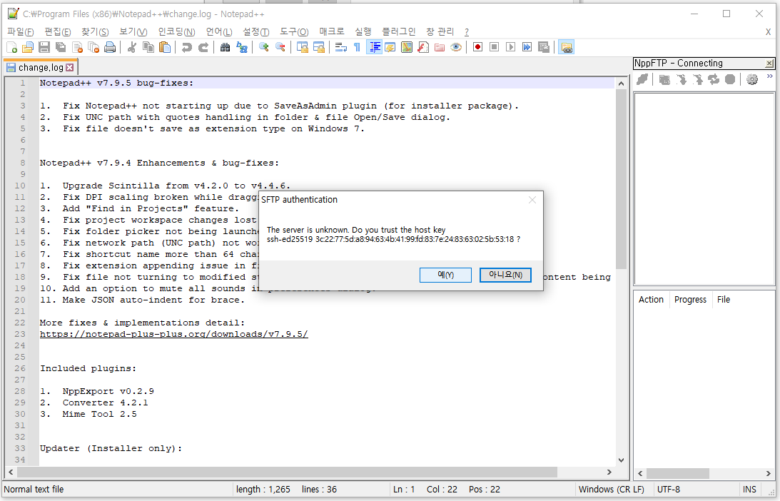Toggle Function List panel icon
Image resolution: width=780 pixels, height=501 pixels.
click(423, 47)
